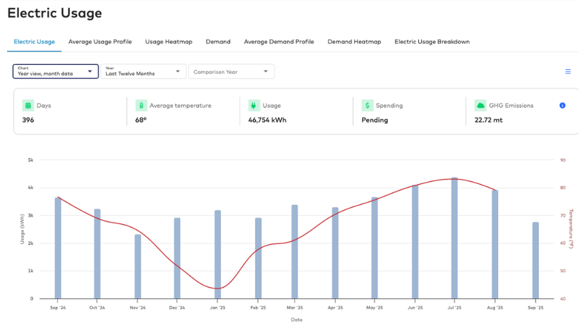Click the Usage plug icon
Viewport: 583px width, 324px height.
tap(254, 105)
